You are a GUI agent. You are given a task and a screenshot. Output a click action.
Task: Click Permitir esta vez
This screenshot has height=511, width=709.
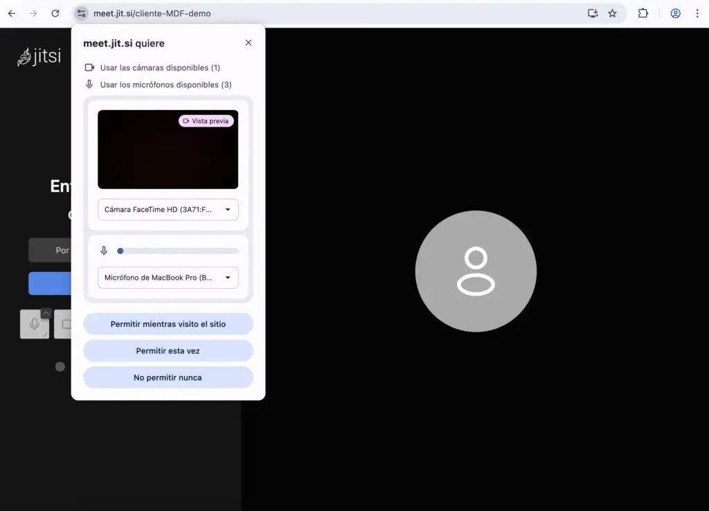pos(168,351)
